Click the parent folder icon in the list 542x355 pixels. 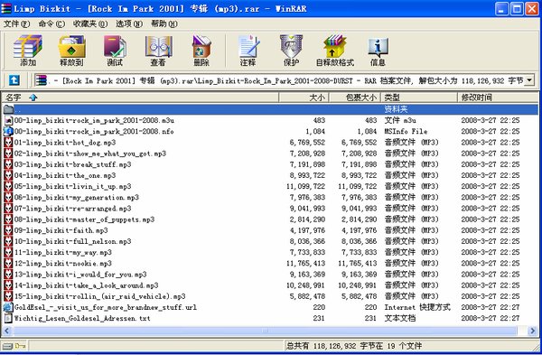click(8, 109)
